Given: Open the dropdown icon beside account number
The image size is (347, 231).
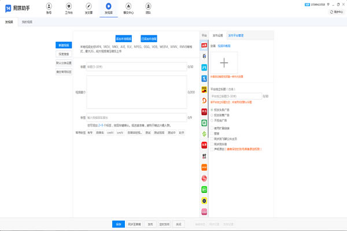Looking at the screenshot, I should (328, 5).
